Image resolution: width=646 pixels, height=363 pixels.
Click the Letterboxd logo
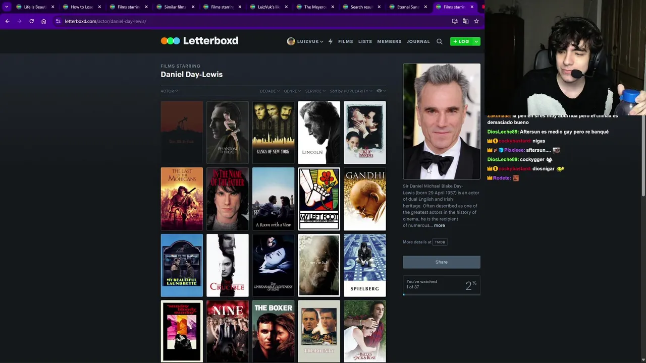199,41
